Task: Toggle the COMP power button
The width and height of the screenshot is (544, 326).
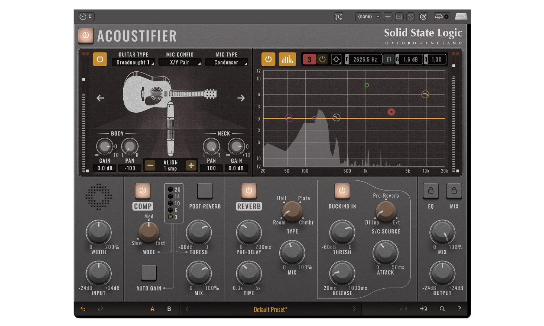Action: point(143,191)
